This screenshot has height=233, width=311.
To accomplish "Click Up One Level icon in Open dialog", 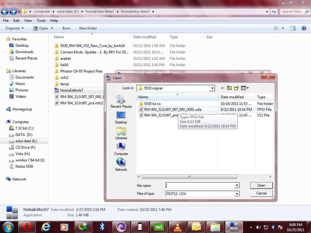I will pos(229,88).
